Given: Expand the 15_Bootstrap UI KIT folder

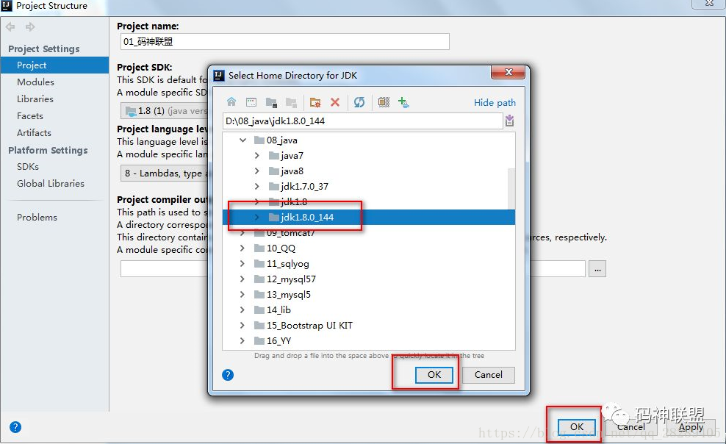Looking at the screenshot, I should [242, 325].
